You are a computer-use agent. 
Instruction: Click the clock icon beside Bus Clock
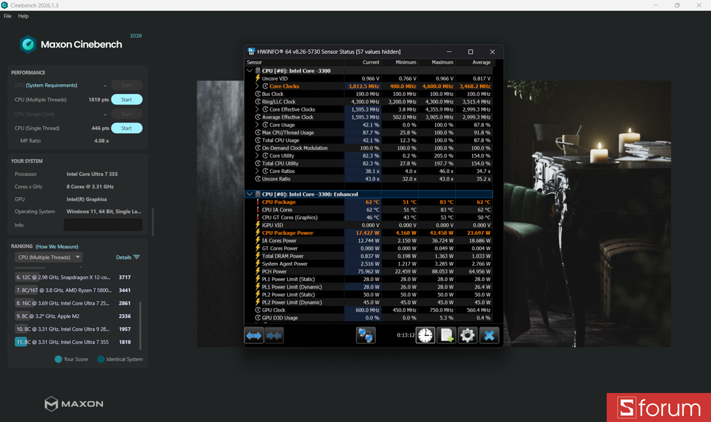click(x=258, y=94)
